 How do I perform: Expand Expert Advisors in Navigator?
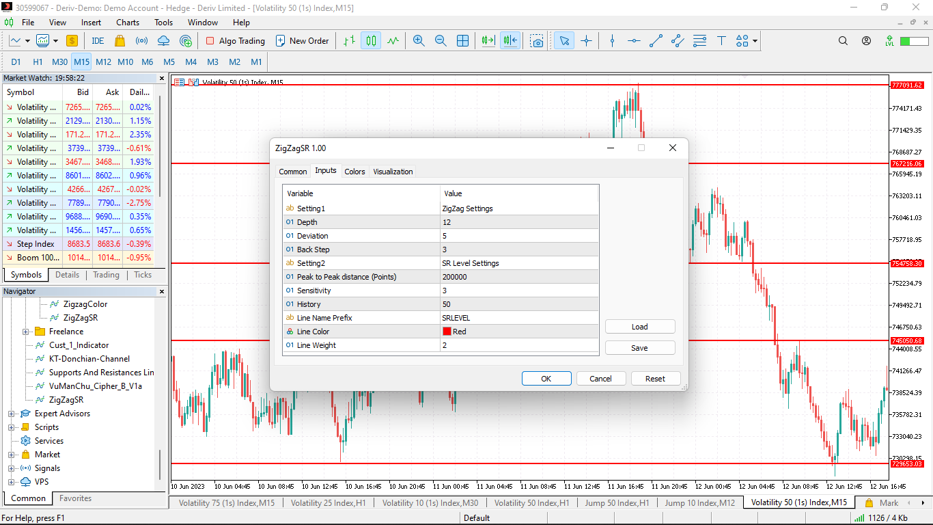click(x=11, y=414)
